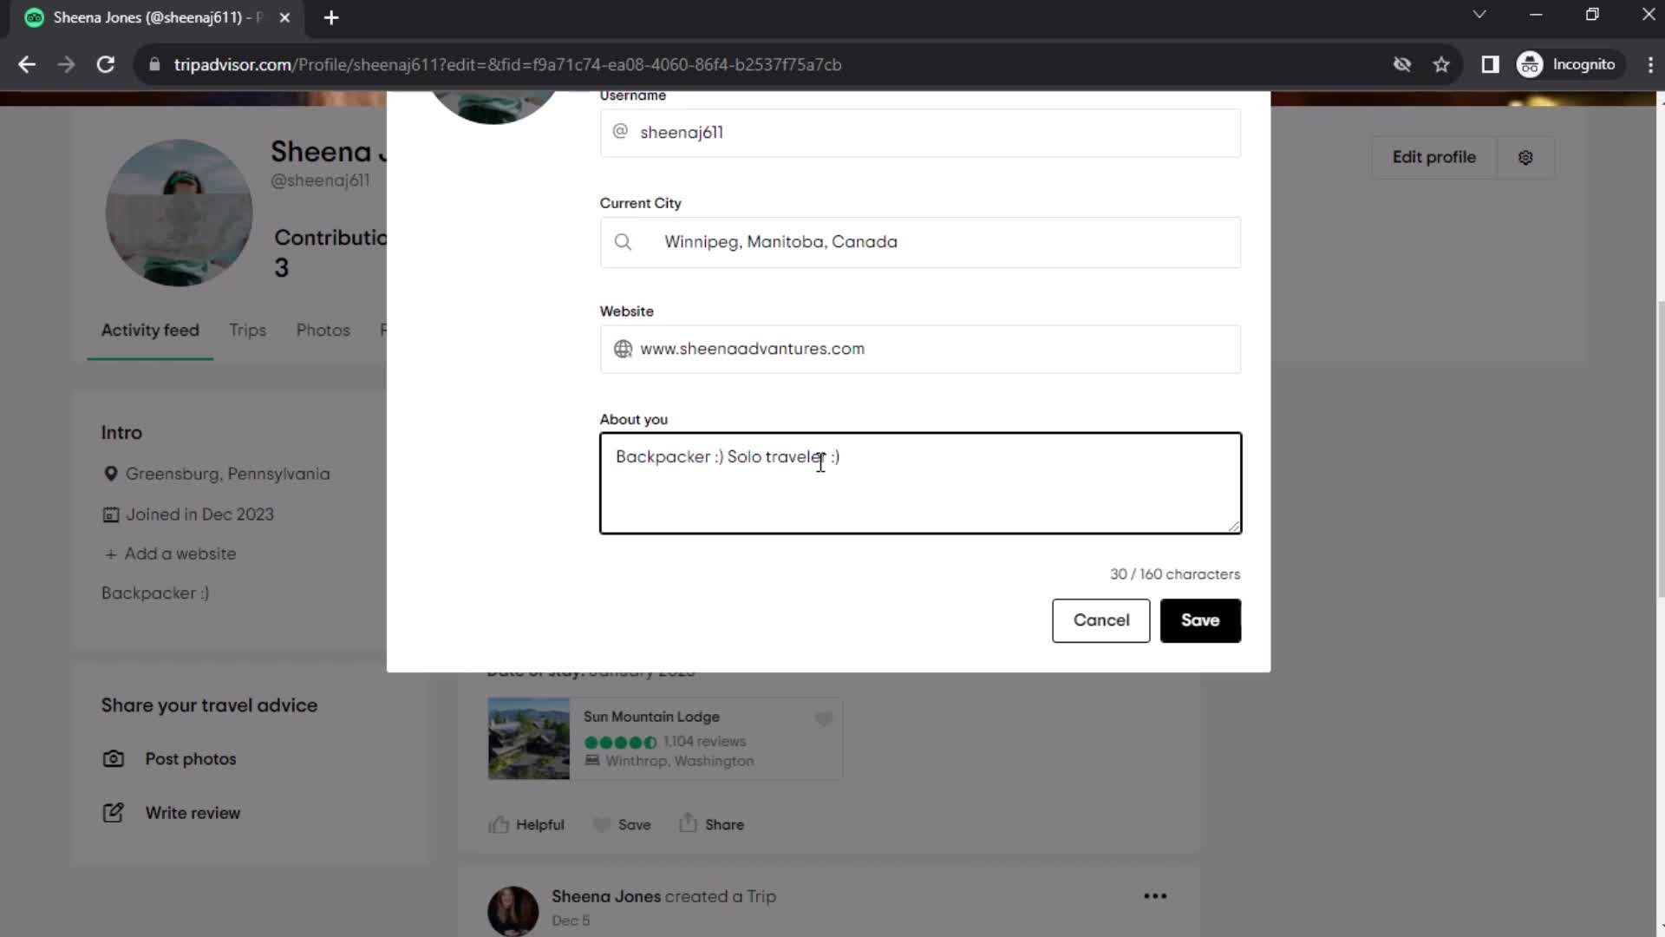Click the heart/save toggle on Sun Mountain Lodge

coord(825,719)
